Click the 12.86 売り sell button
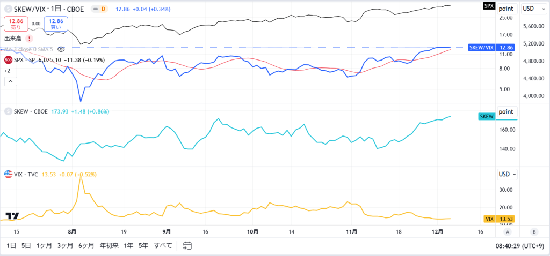 coord(17,24)
